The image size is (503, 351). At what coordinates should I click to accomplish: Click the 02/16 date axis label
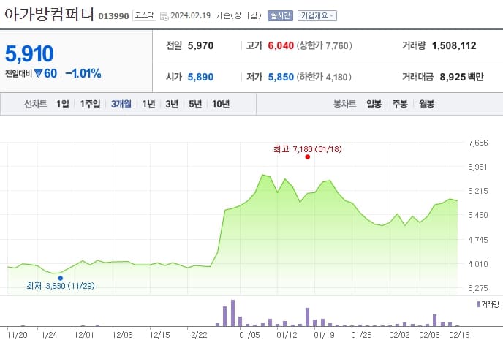[x=459, y=335]
